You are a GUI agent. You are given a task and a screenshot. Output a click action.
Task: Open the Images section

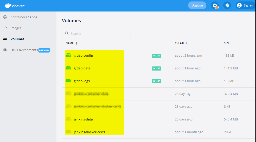click(16, 28)
